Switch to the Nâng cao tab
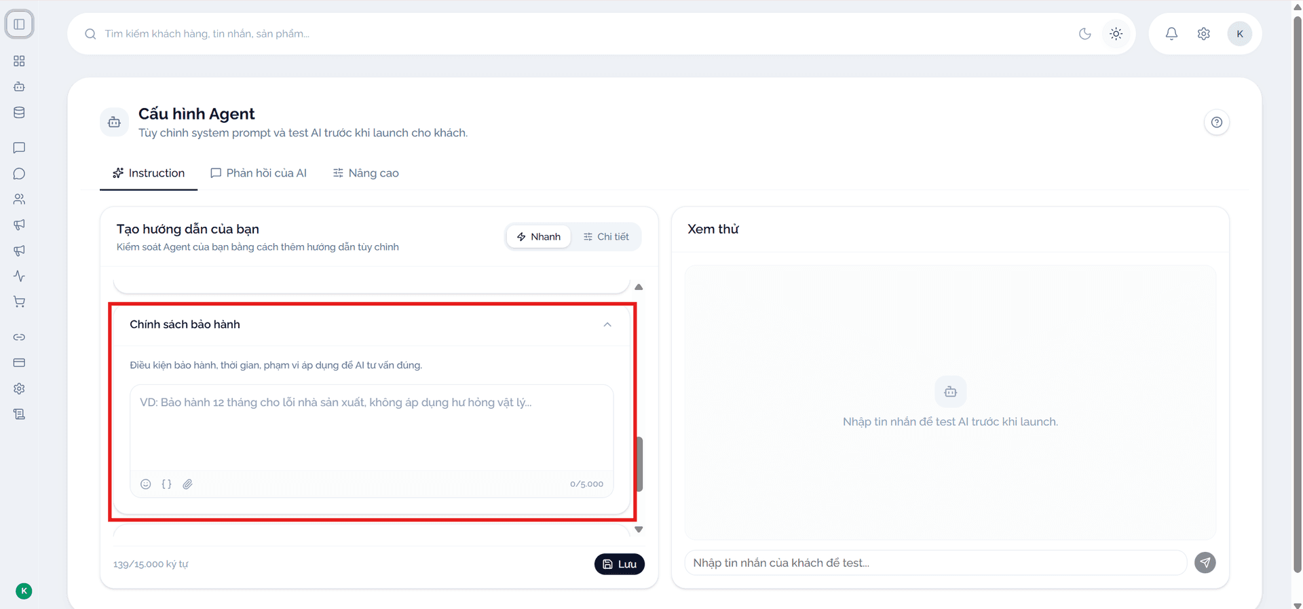Viewport: 1303px width, 609px height. (366, 173)
